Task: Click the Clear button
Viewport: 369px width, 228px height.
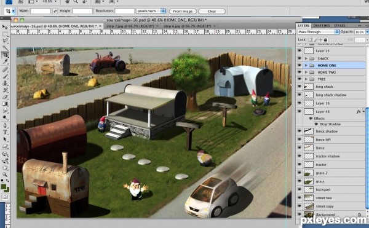Action: click(212, 11)
